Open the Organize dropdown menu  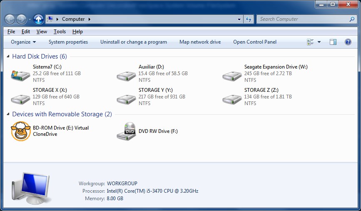click(x=23, y=42)
